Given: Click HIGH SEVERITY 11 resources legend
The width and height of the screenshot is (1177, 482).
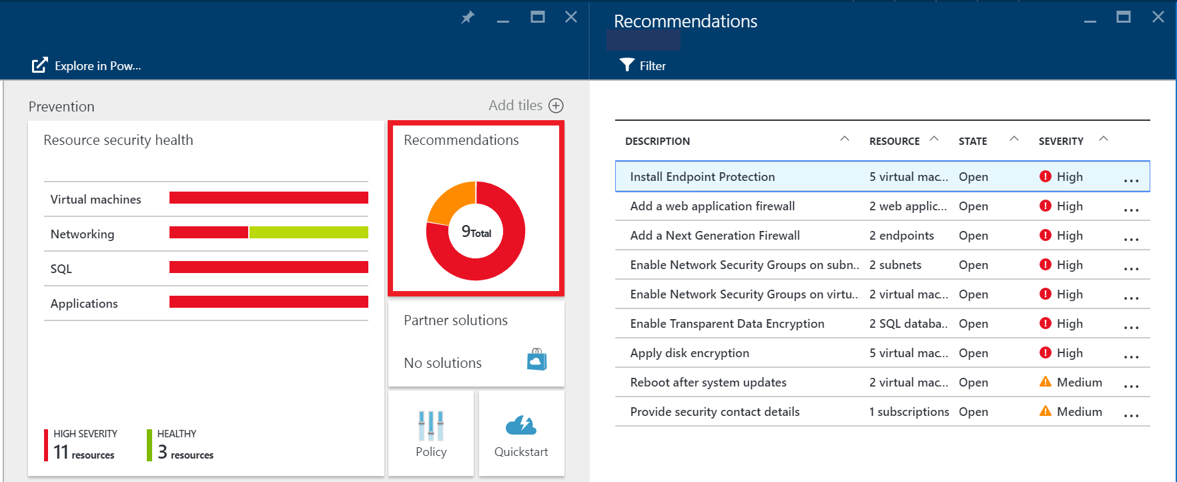Looking at the screenshot, I should pos(81,445).
